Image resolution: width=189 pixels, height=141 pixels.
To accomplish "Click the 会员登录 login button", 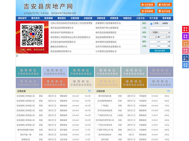I will [148, 5].
